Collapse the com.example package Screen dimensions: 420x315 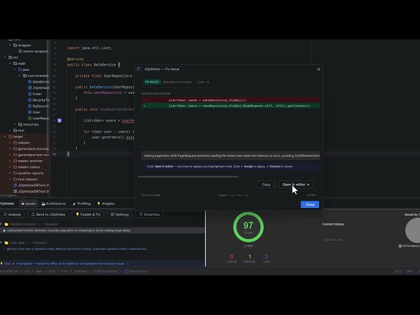(20, 76)
